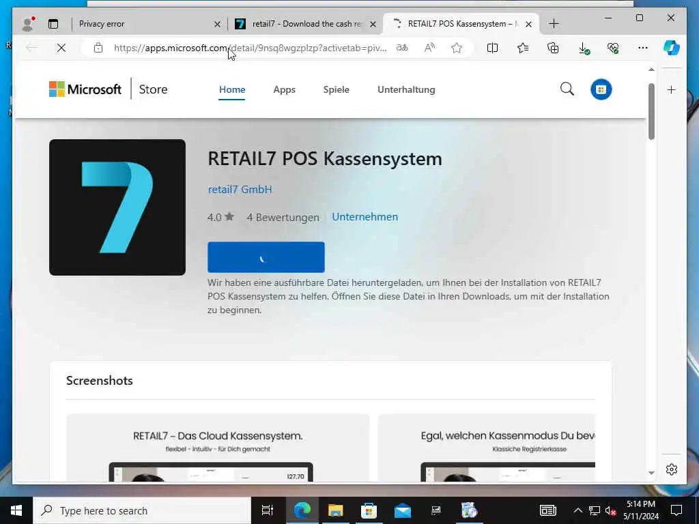The height and width of the screenshot is (524, 699).
Task: Open Microsoft Store from taskbar
Action: click(x=369, y=510)
